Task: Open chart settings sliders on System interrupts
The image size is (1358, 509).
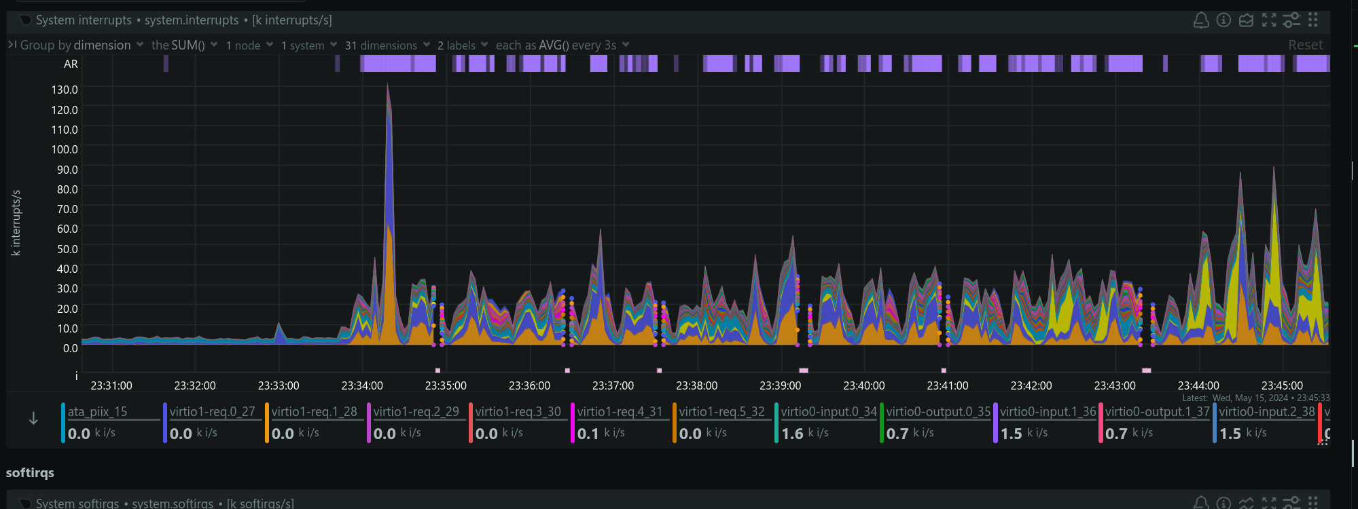Action: 1291,20
